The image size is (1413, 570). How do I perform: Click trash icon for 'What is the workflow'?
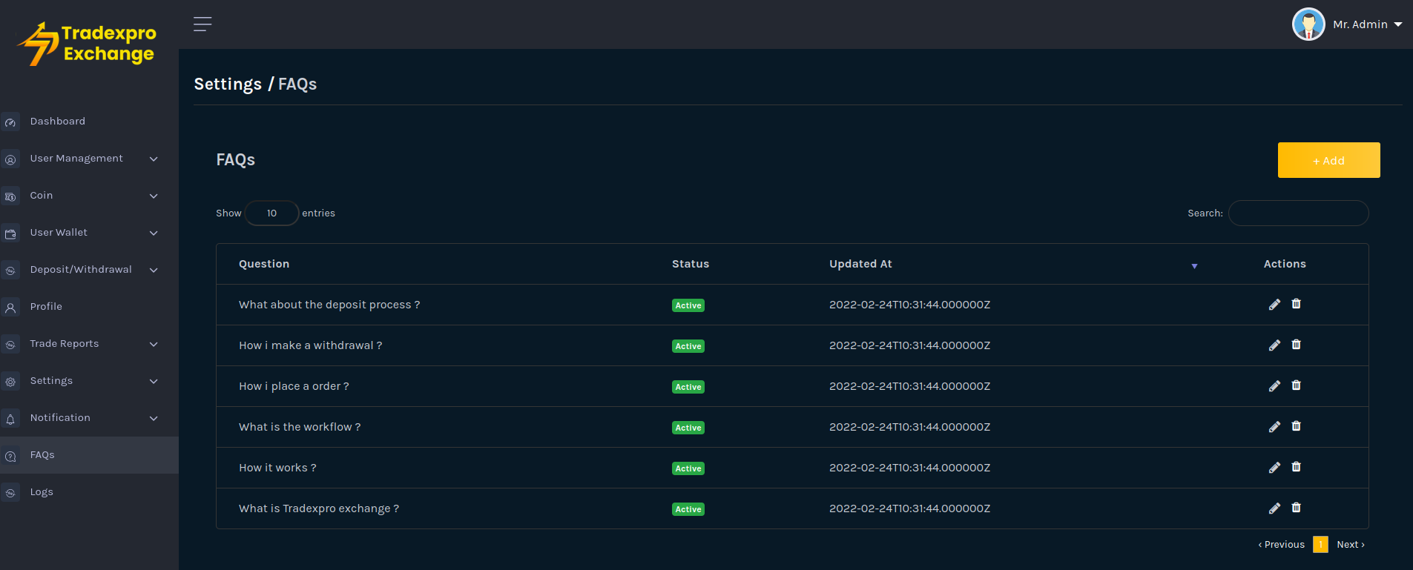(1296, 426)
